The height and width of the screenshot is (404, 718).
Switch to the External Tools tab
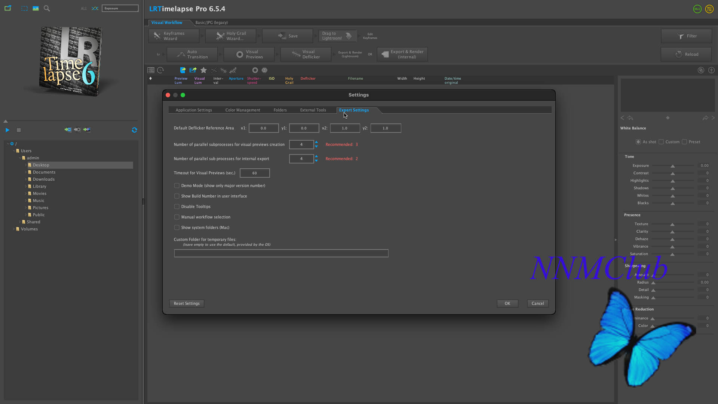313,110
